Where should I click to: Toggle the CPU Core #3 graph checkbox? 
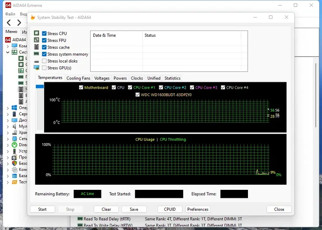(192, 88)
